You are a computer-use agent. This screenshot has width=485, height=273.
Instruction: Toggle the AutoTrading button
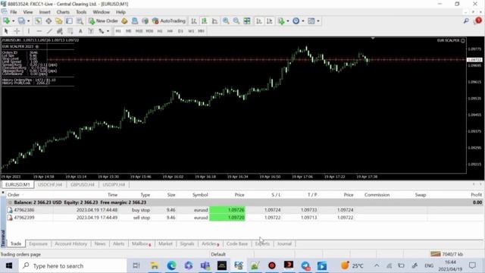169,21
